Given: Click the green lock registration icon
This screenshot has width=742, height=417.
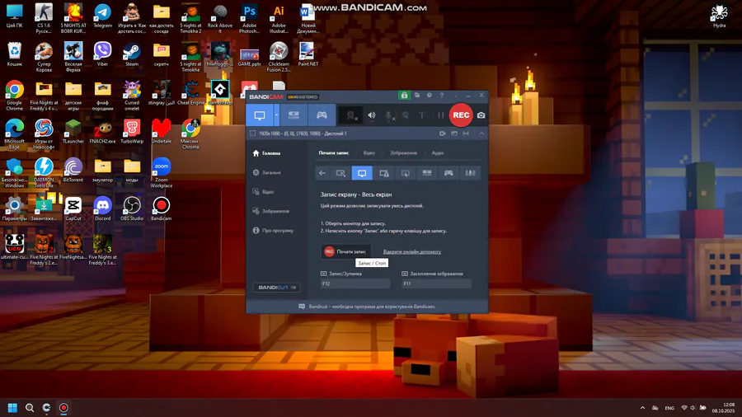Looking at the screenshot, I should [x=404, y=96].
